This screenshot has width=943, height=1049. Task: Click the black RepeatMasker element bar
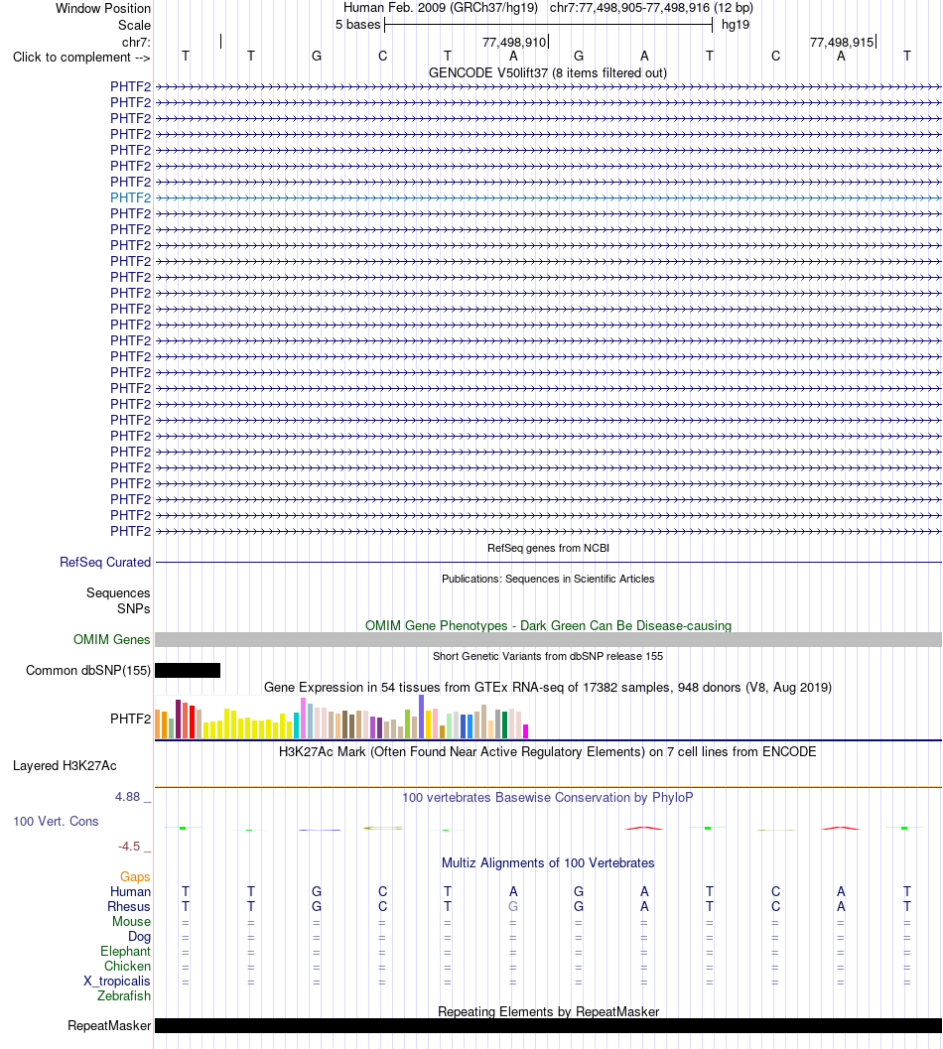[x=548, y=1025]
